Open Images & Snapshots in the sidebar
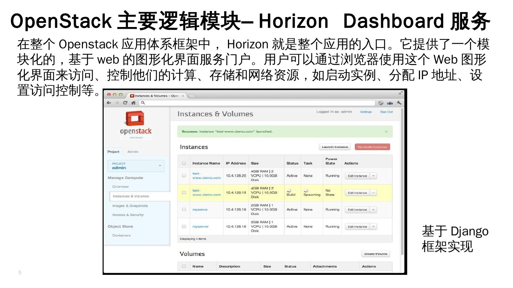This screenshot has height=288, width=513. click(130, 206)
